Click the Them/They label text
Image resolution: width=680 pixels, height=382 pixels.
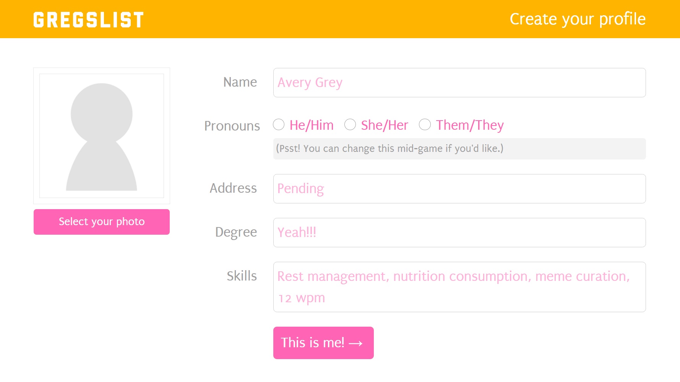[470, 125]
